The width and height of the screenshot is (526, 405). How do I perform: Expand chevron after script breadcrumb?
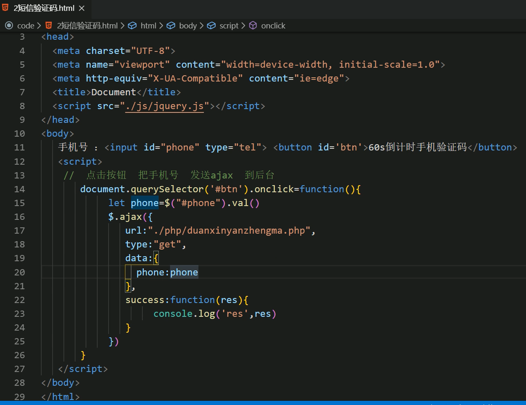(242, 25)
